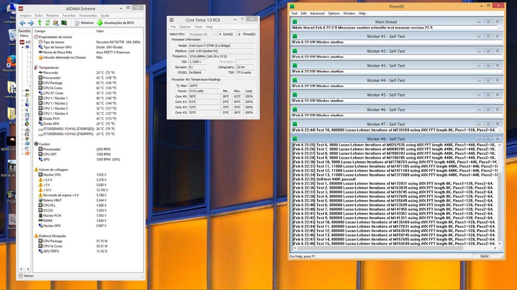
Task: Switch to the Favoritos tab in AIDA64 sidebar
Action: pos(25,31)
